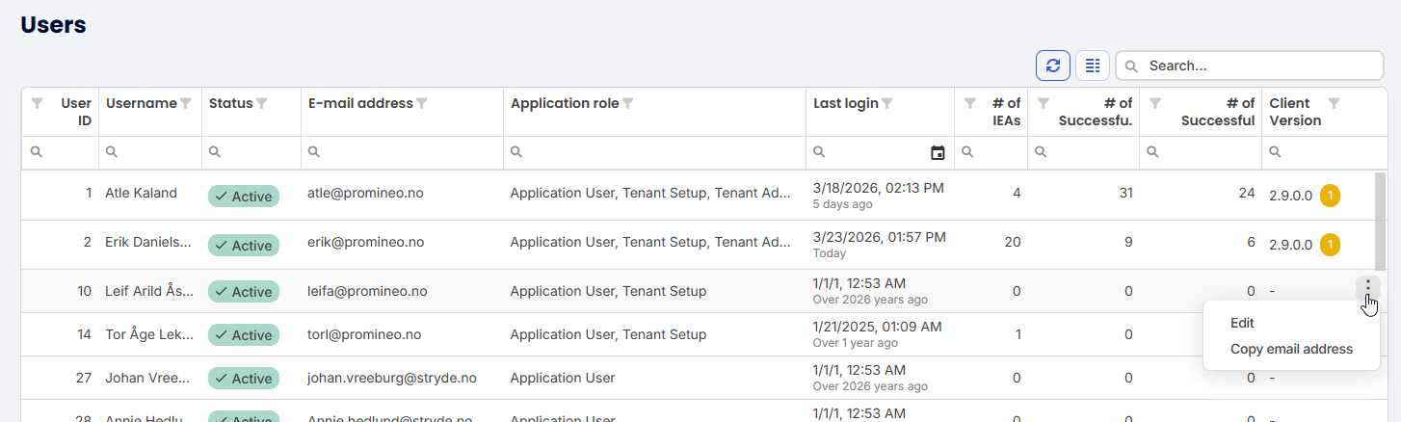Open the User ID header filter
The height and width of the screenshot is (422, 1401).
coord(38,103)
